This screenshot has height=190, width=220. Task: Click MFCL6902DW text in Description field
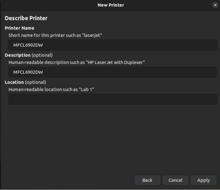point(28,72)
